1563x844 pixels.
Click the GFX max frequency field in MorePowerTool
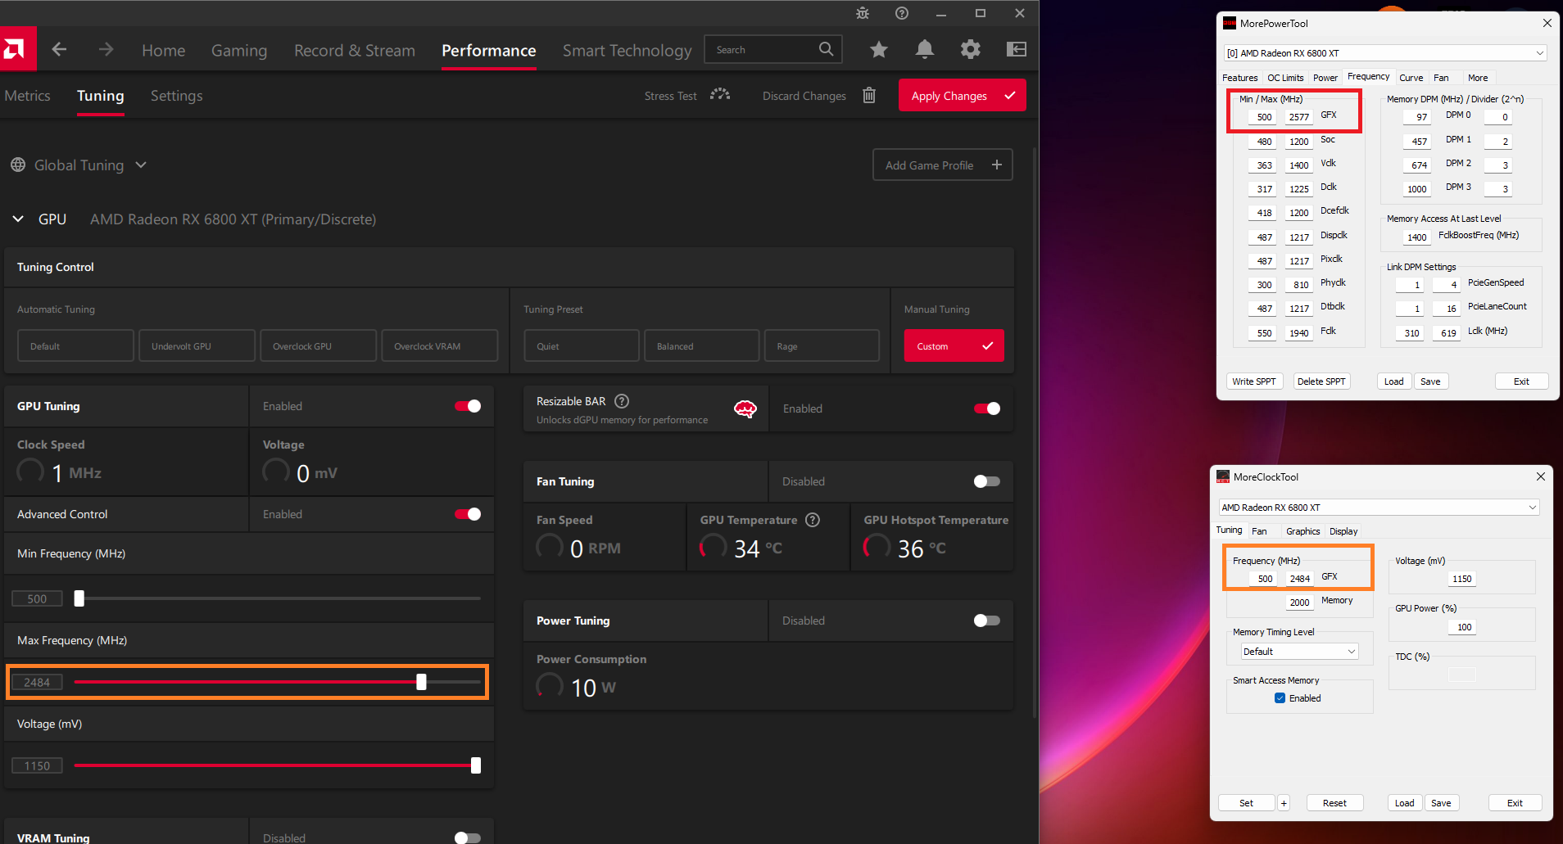coord(1298,117)
